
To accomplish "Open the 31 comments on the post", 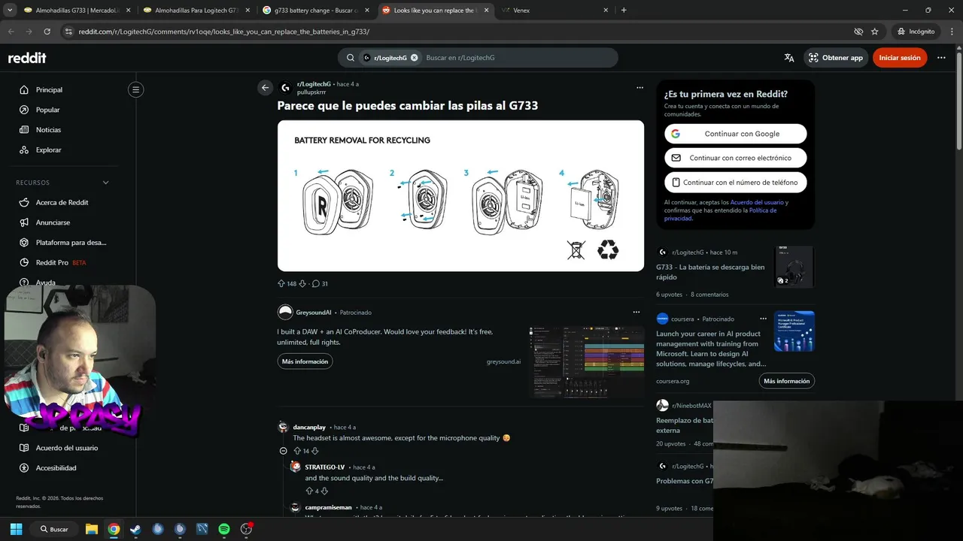I will pyautogui.click(x=320, y=284).
